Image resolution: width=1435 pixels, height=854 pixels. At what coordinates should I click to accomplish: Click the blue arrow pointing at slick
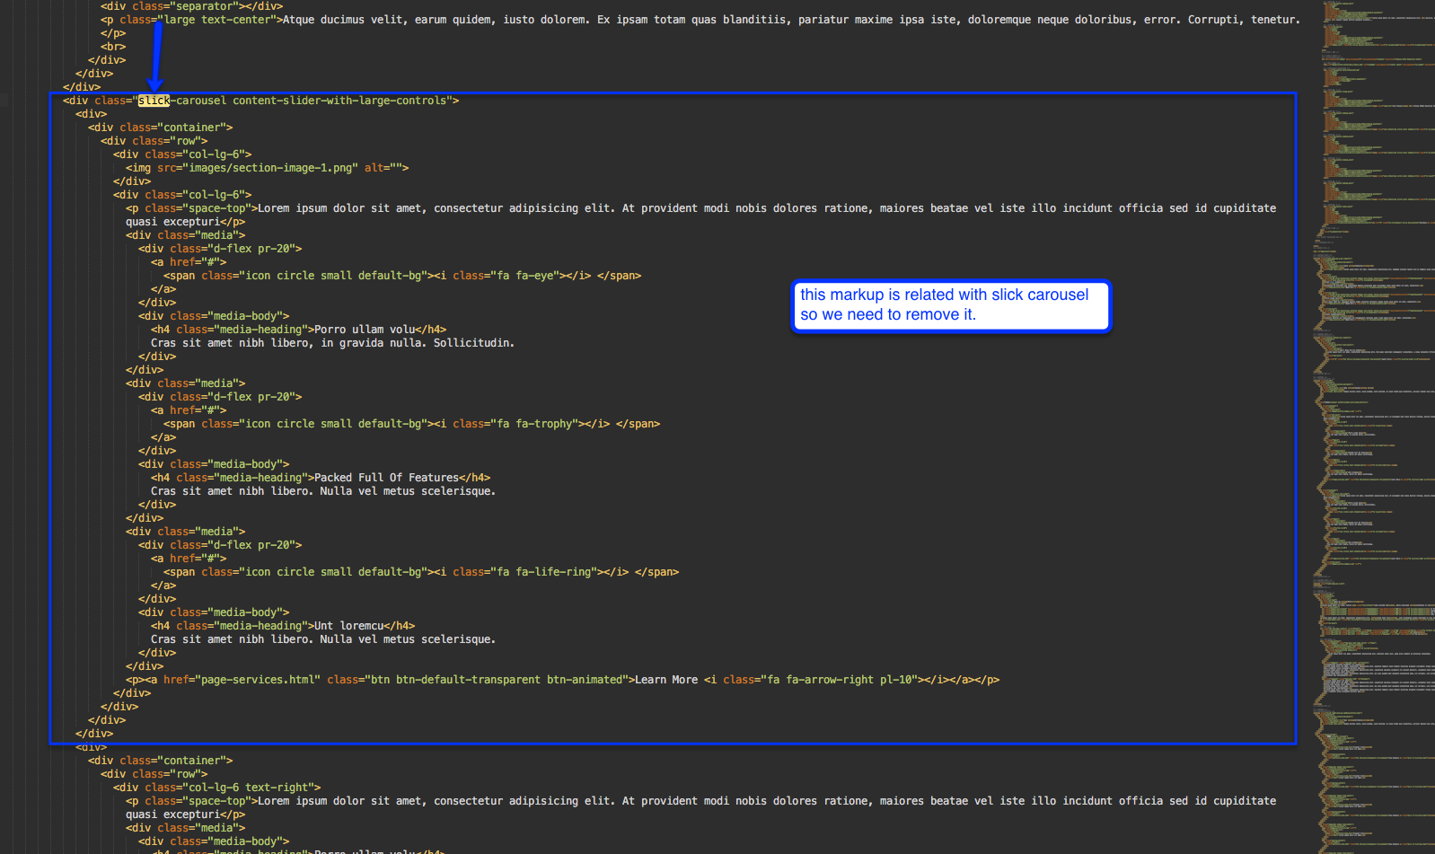(x=156, y=56)
